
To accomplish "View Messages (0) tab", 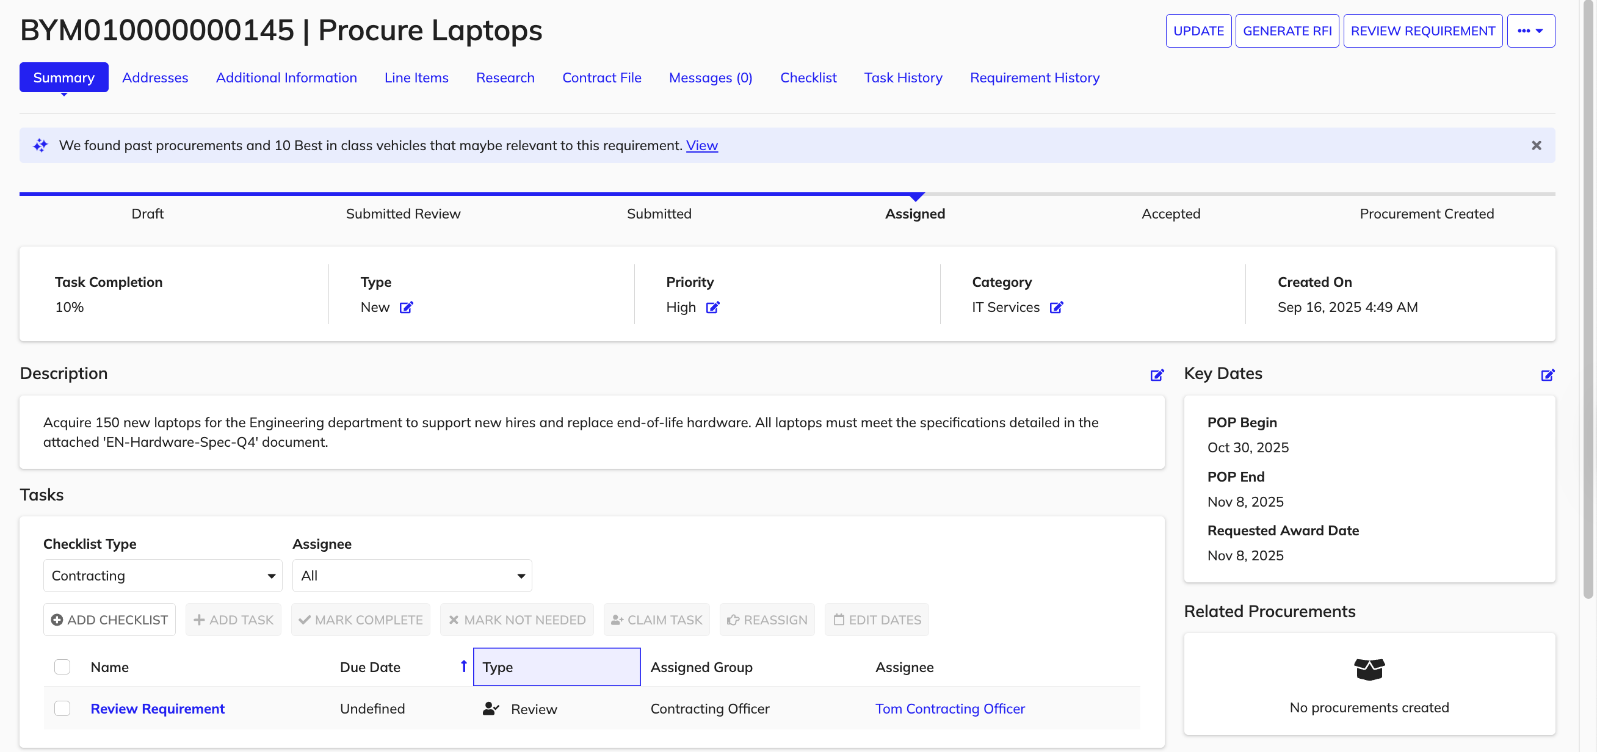I will pyautogui.click(x=711, y=78).
